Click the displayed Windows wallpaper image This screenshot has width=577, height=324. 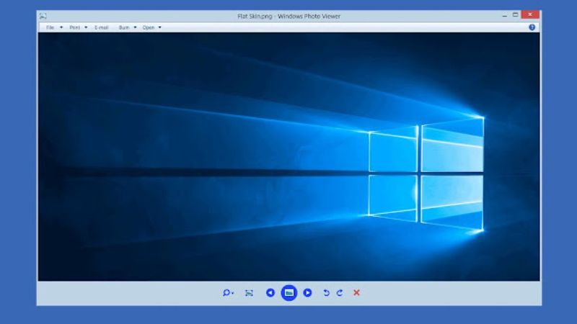tap(288, 156)
